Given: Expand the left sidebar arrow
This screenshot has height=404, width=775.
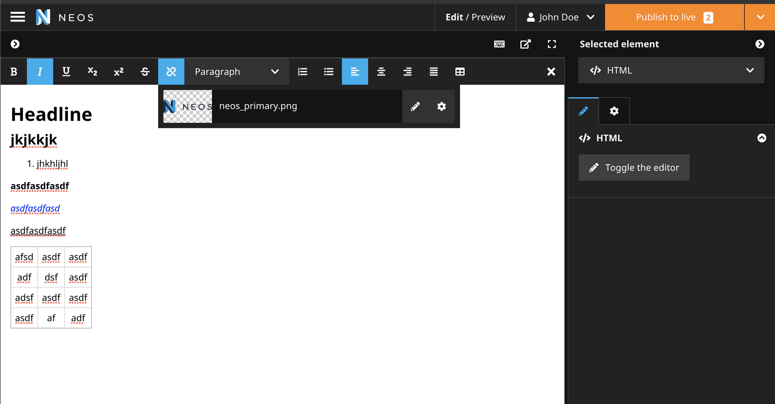Looking at the screenshot, I should coord(15,44).
